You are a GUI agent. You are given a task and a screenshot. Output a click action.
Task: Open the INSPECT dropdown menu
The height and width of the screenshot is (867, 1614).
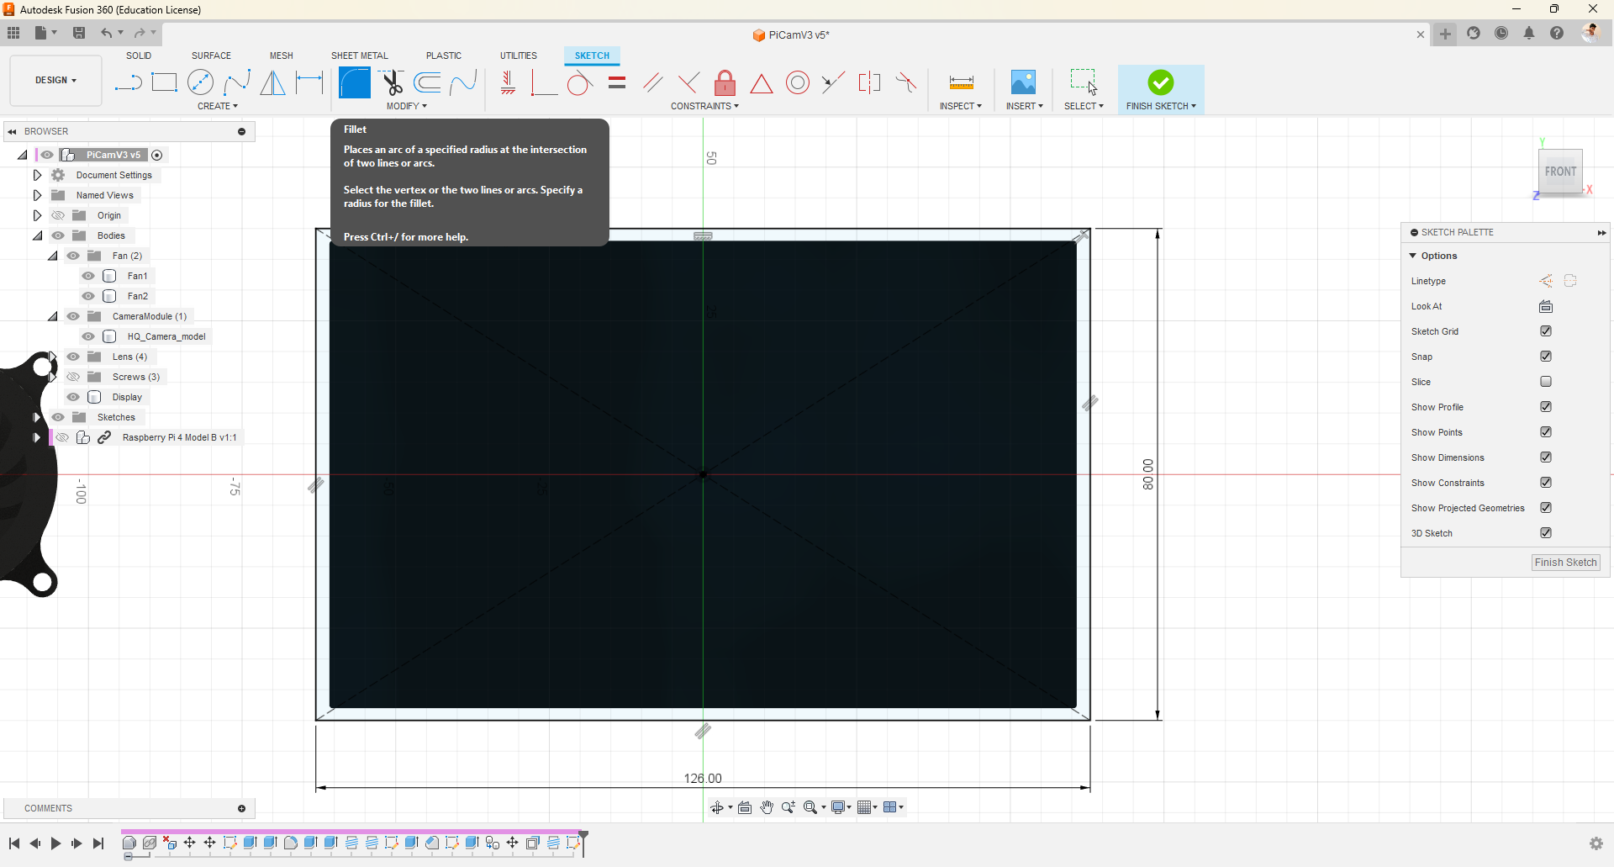(x=961, y=106)
